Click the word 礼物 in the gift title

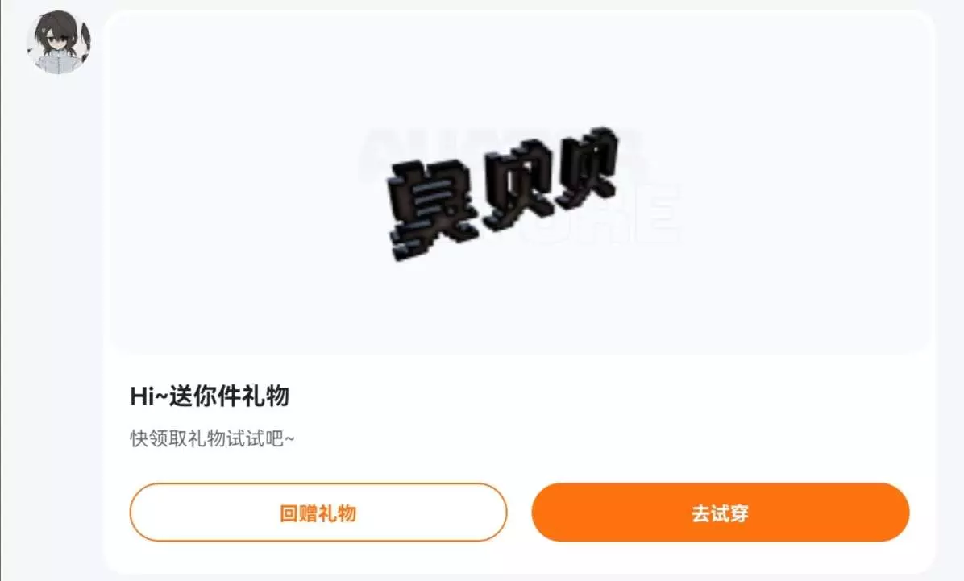(x=265, y=396)
